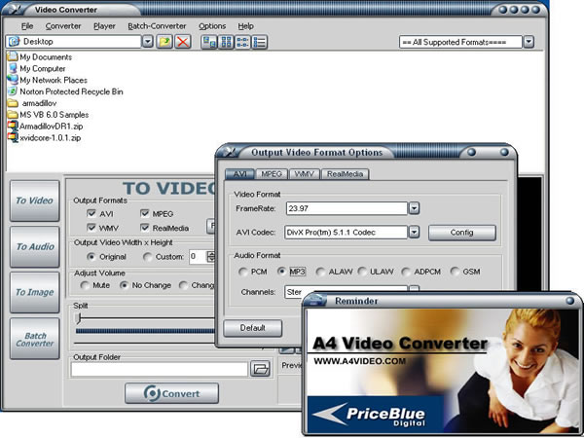The height and width of the screenshot is (438, 584).
Task: Switch to list view icon
Action: [x=242, y=42]
